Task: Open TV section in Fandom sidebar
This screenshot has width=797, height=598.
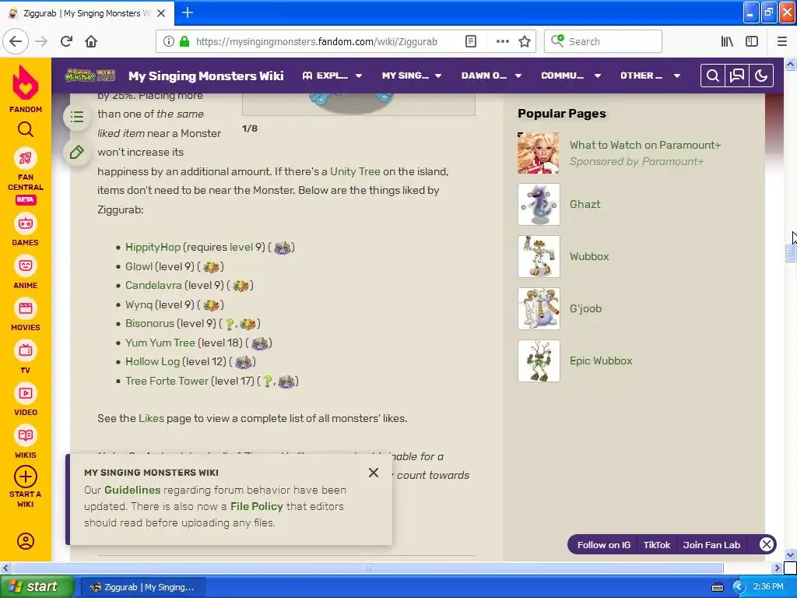Action: [26, 351]
